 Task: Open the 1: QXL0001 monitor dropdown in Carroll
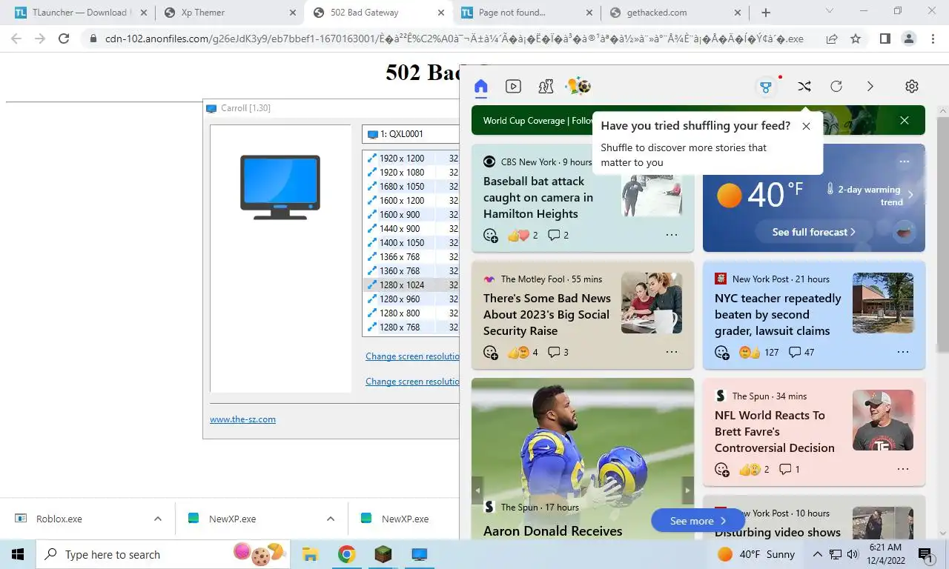tap(411, 134)
